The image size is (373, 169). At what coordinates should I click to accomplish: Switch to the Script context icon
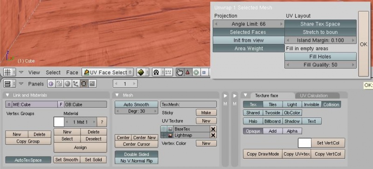pyautogui.click(x=60, y=84)
